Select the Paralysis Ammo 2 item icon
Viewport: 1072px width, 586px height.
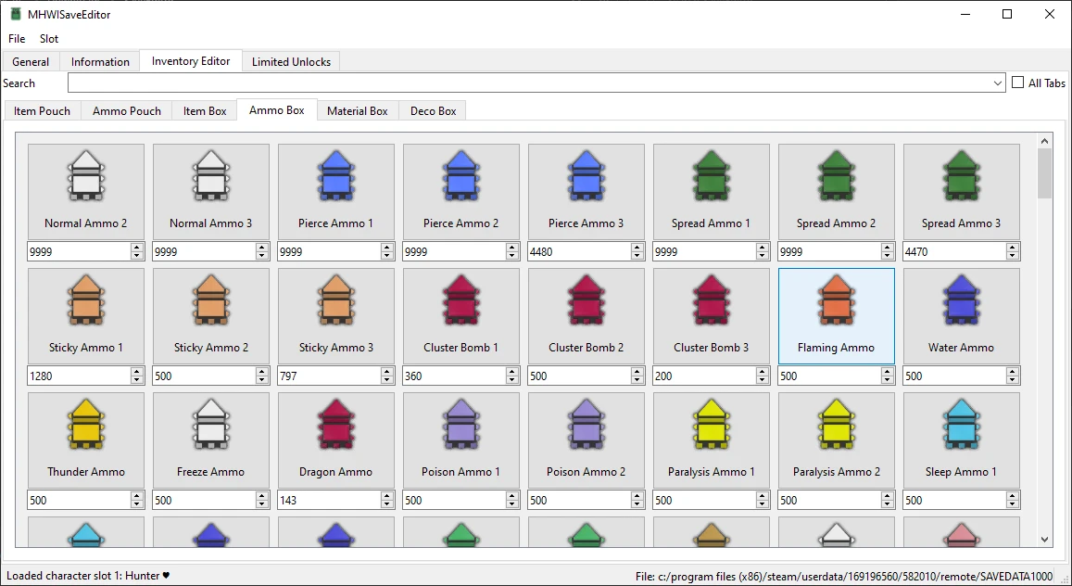pyautogui.click(x=836, y=426)
